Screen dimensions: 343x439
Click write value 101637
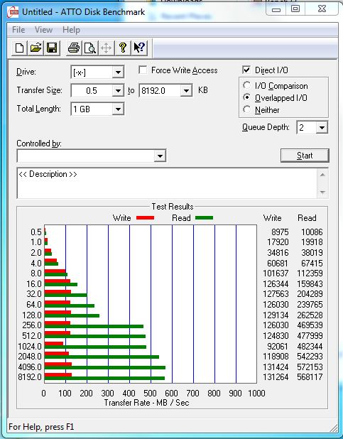click(x=276, y=273)
